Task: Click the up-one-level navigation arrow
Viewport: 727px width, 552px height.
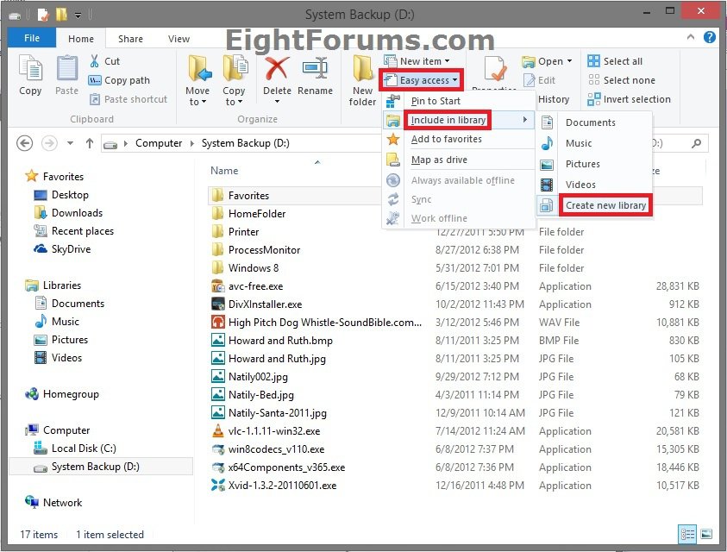Action: [x=90, y=142]
